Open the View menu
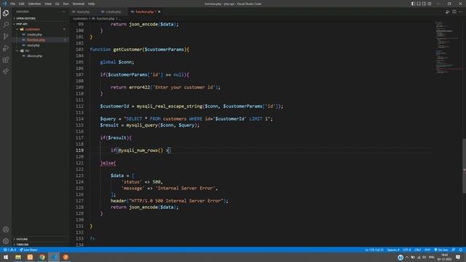Image resolution: width=466 pixels, height=262 pixels. click(x=48, y=4)
